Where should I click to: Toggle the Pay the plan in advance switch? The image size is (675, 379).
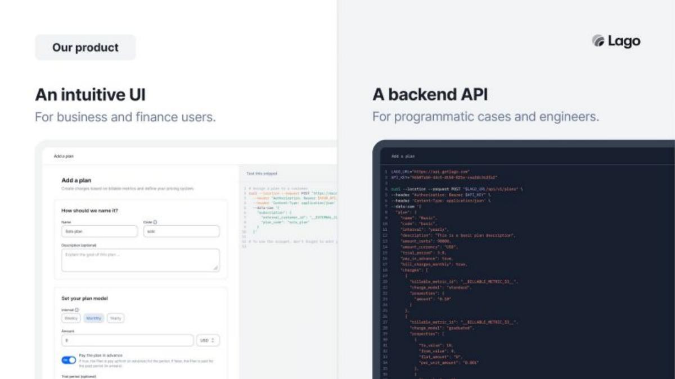69,360
